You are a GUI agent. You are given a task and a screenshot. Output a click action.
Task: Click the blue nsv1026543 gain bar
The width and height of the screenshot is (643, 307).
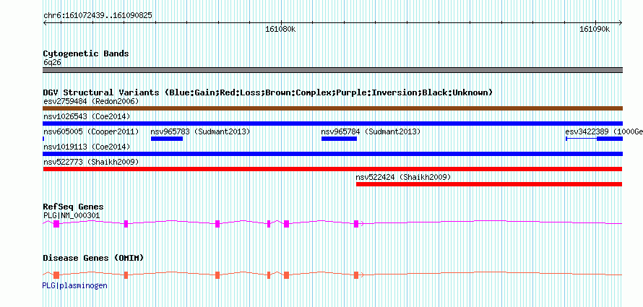(x=332, y=124)
